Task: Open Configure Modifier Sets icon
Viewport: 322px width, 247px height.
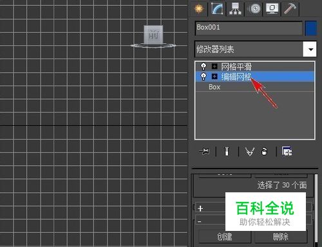Action: [x=287, y=151]
